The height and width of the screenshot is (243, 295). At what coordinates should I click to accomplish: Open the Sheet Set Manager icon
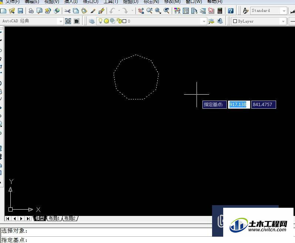(202, 10)
